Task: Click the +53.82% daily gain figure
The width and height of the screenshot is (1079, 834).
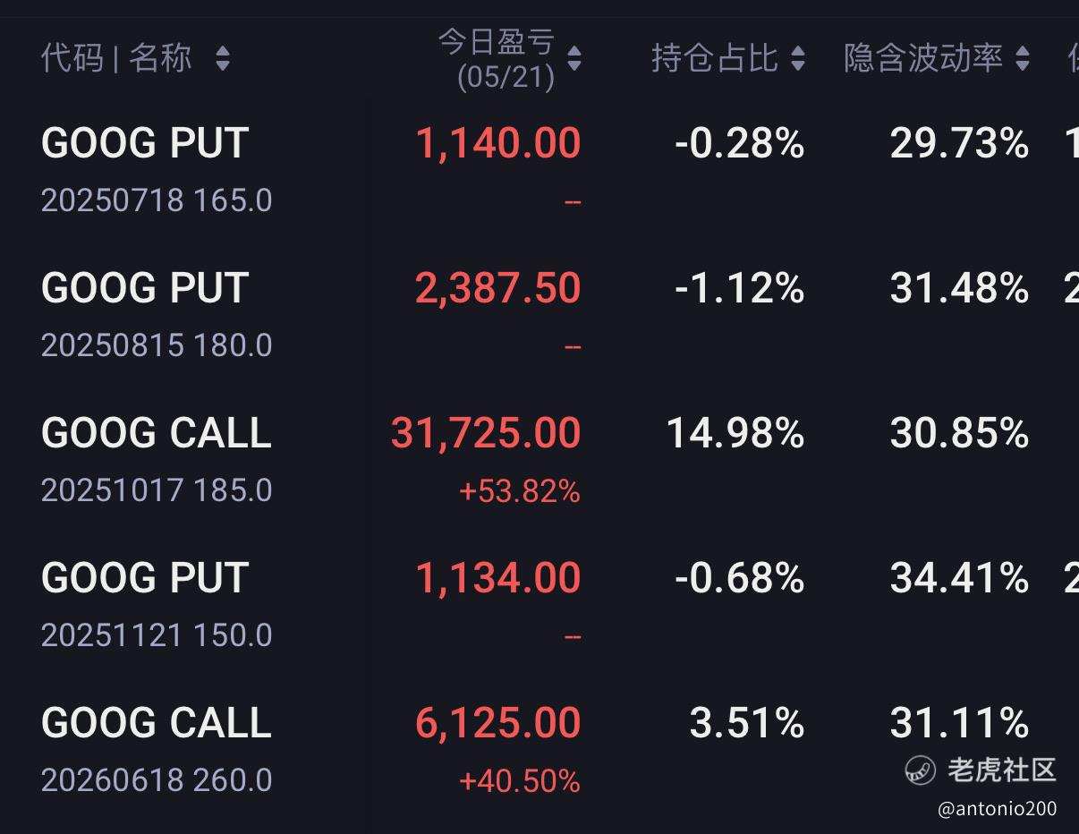Action: click(x=519, y=491)
